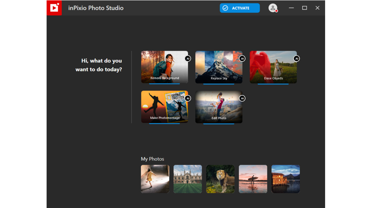Select the girl in yellow dress photo
This screenshot has width=374, height=208.
pyautogui.click(x=155, y=179)
